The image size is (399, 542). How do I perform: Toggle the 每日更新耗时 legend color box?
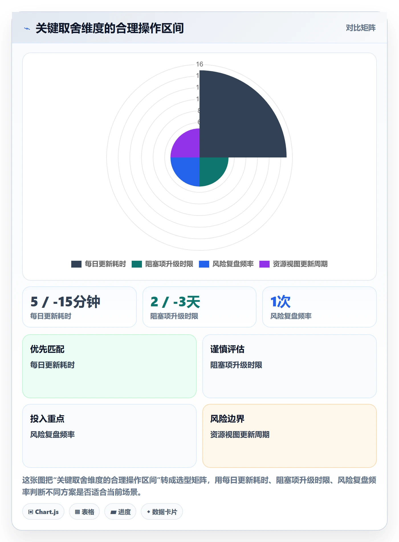click(76, 264)
